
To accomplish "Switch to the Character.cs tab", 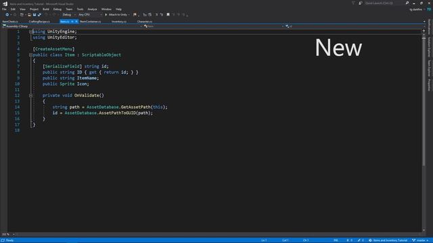I will click(144, 22).
